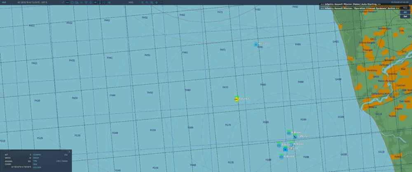
Task: Click the FH50 grid label
Action: pos(150,93)
